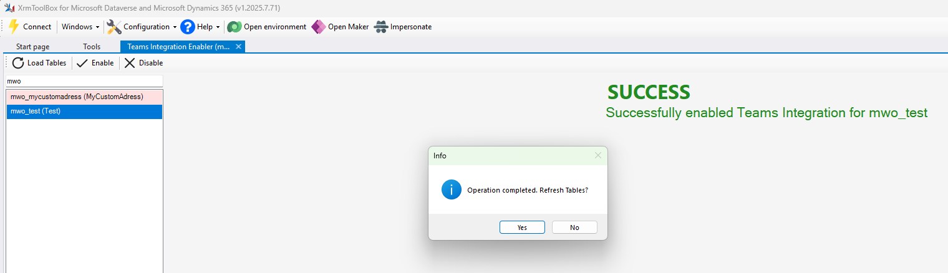The image size is (948, 273).
Task: Switch to the Tools tab
Action: point(92,47)
